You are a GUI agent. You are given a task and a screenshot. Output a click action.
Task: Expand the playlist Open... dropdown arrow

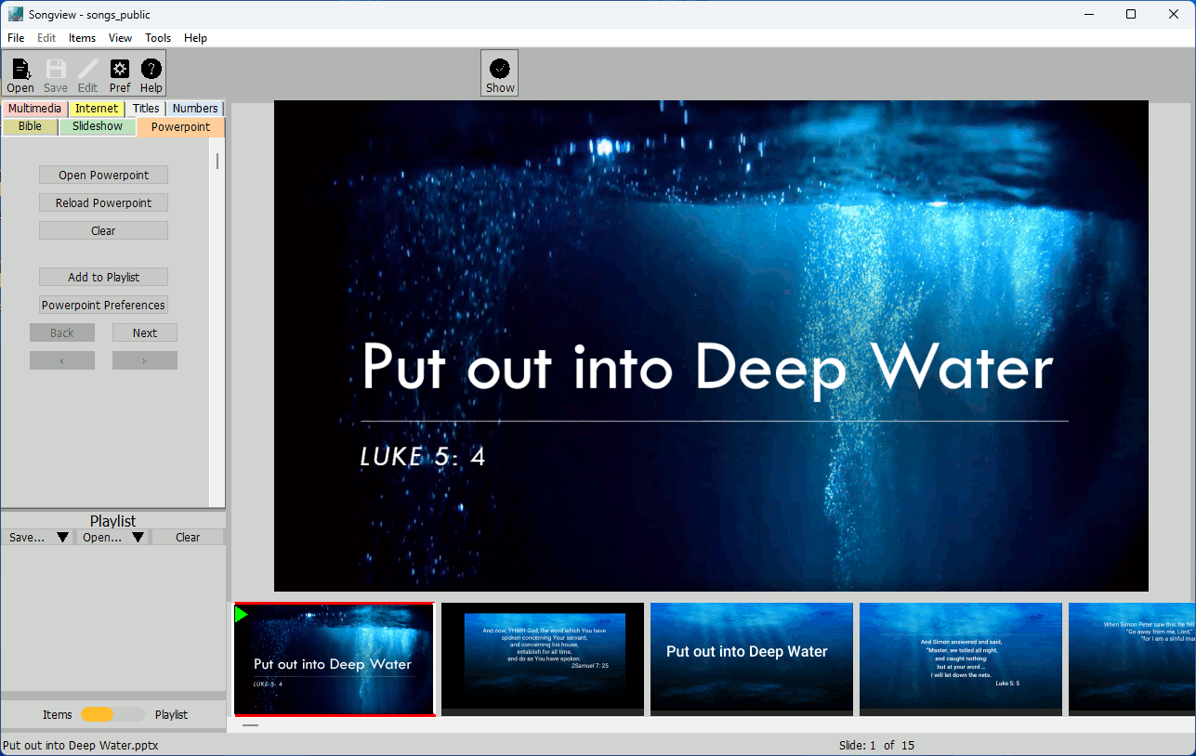(138, 537)
